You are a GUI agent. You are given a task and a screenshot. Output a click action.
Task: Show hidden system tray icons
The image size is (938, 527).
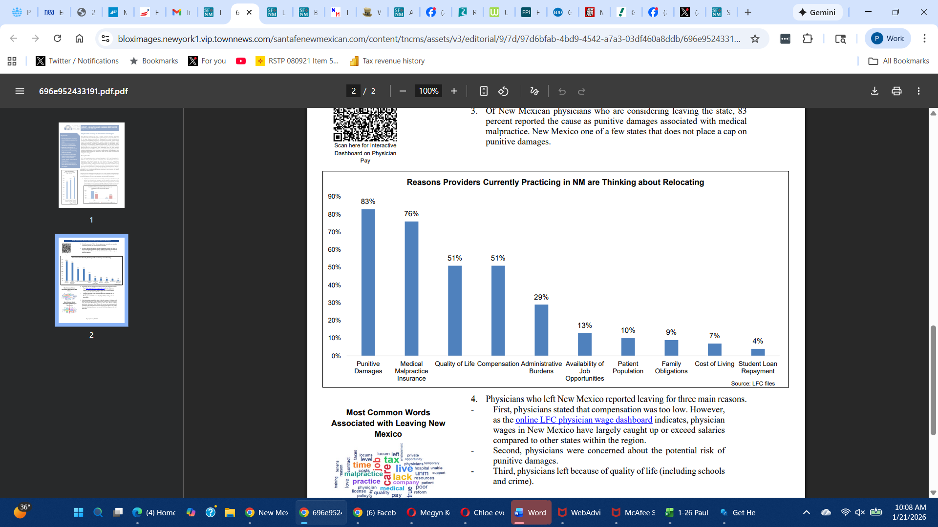pyautogui.click(x=807, y=512)
